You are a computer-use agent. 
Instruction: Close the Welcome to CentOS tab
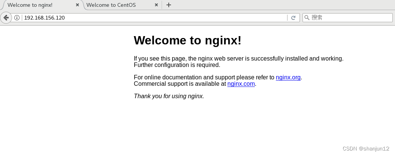(156, 5)
